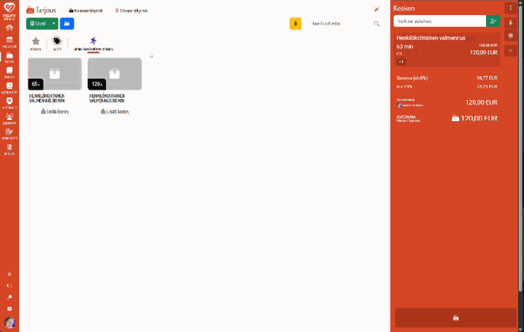Select the price tag category tab
The image size is (524, 332).
point(57,42)
